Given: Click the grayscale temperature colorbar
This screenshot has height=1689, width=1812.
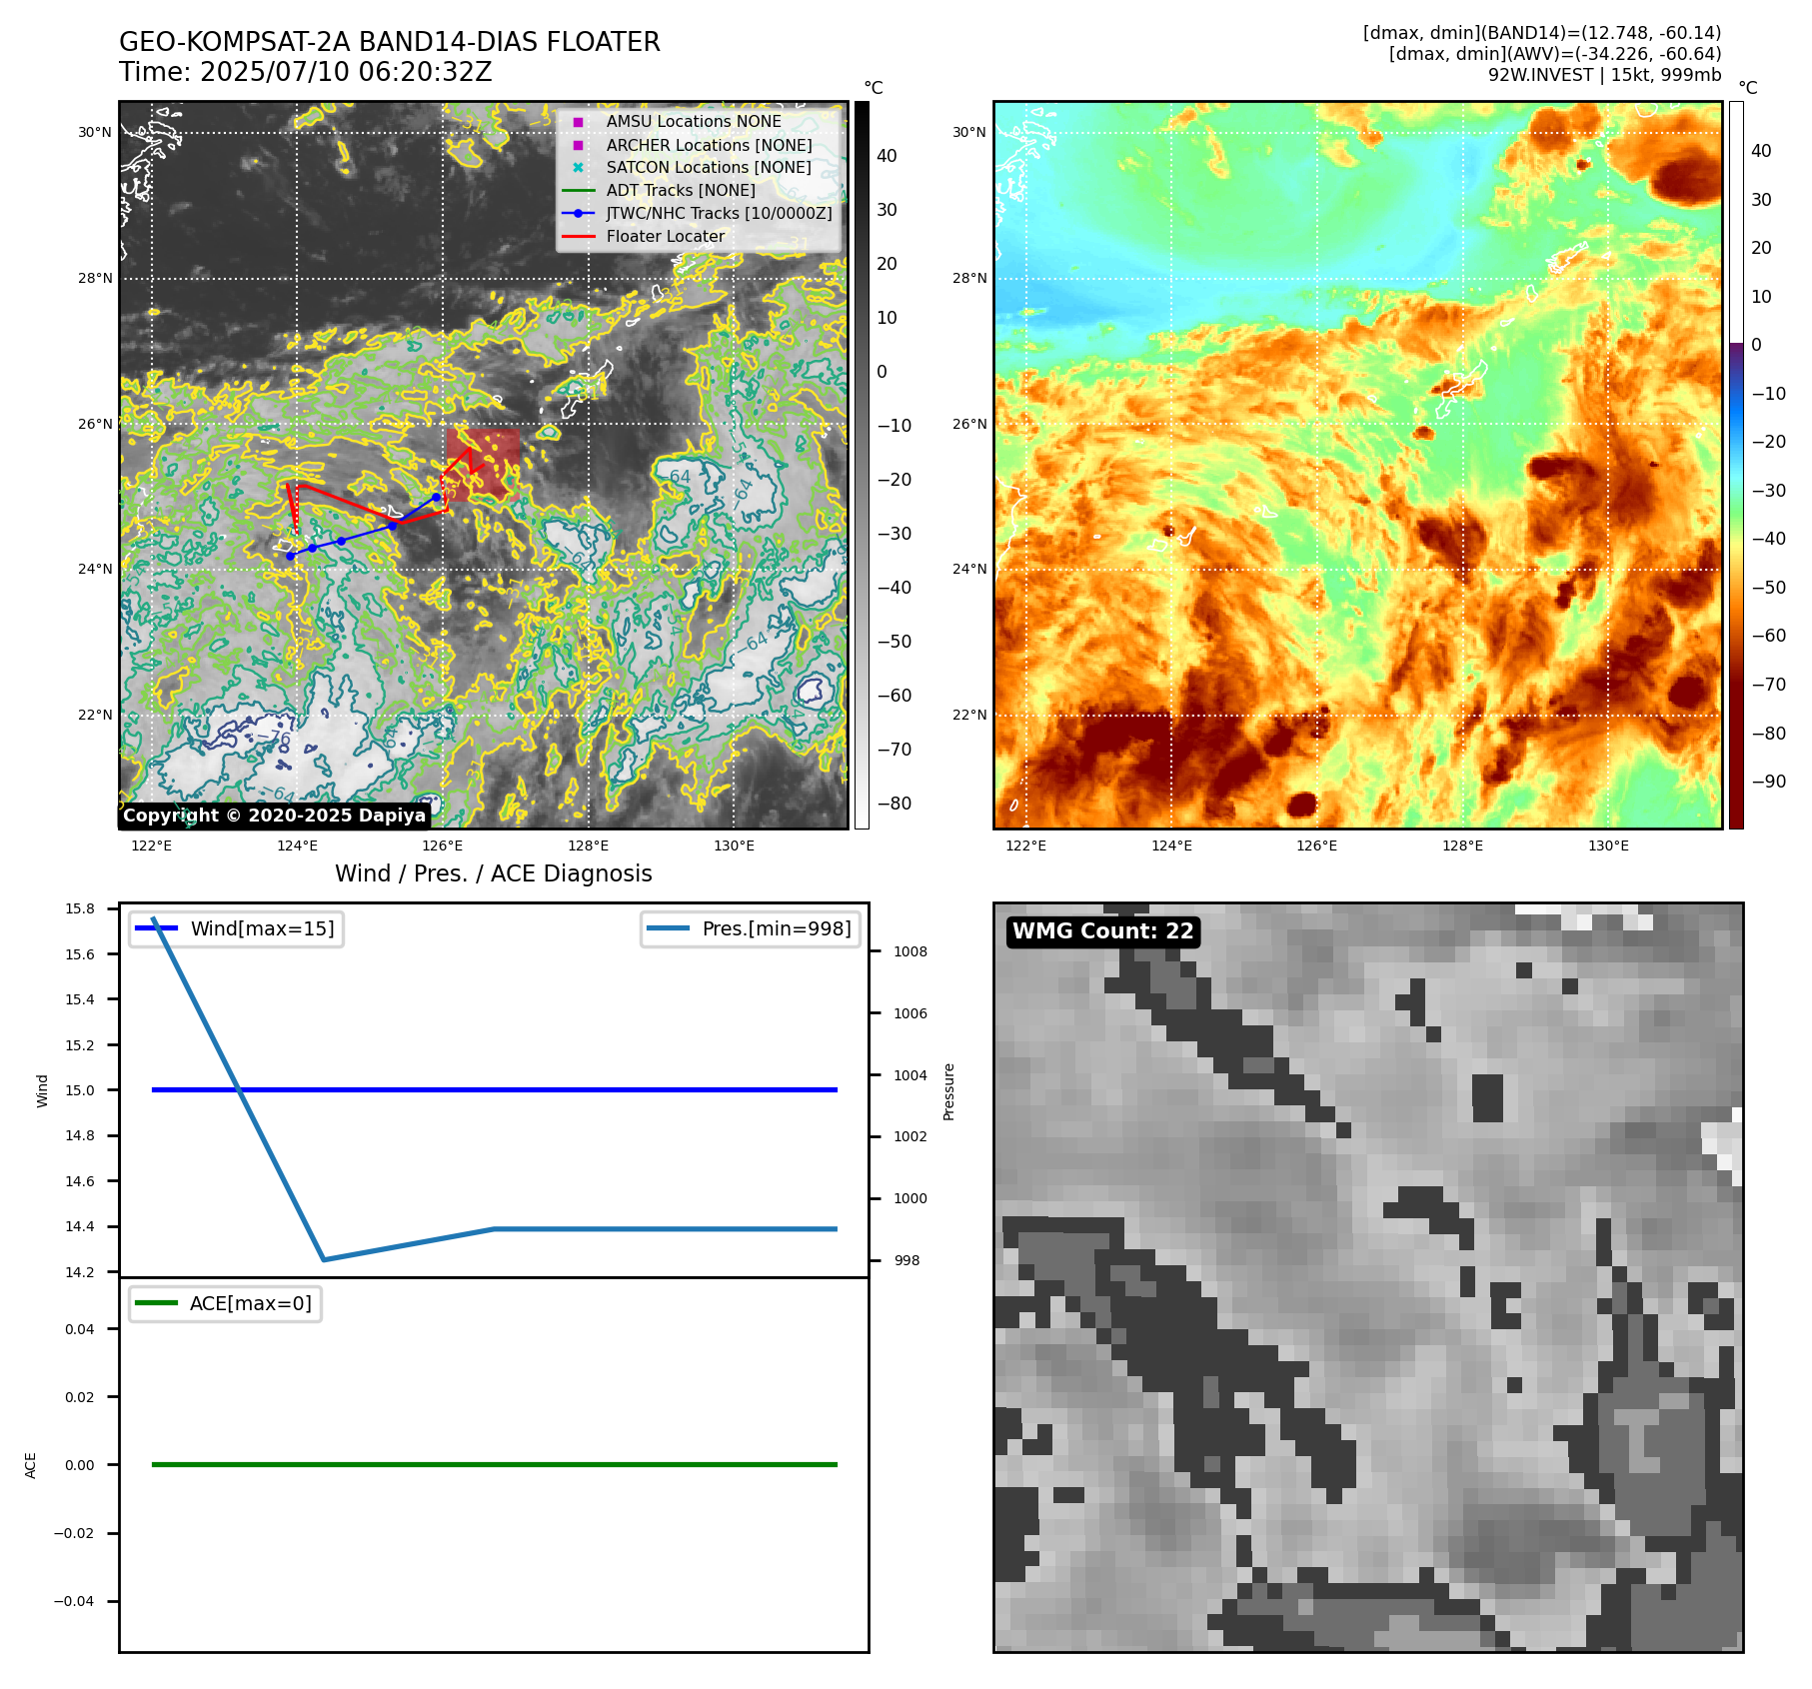Looking at the screenshot, I should (862, 465).
